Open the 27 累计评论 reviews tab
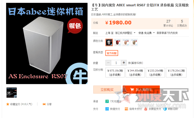Viewport: 194px width, 118px height. click(x=168, y=23)
